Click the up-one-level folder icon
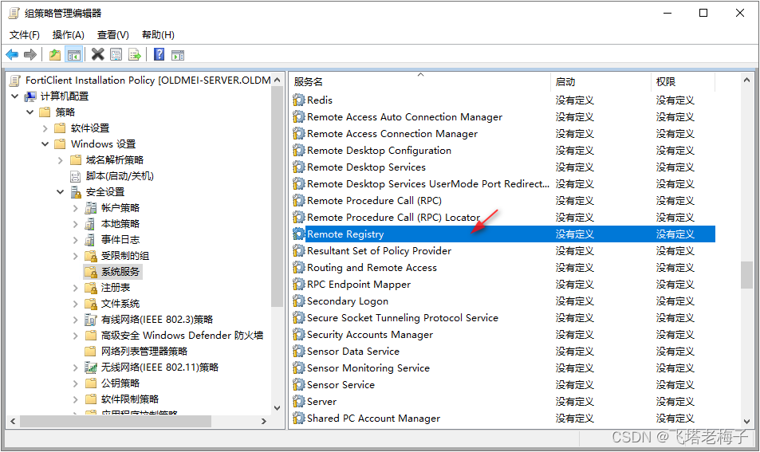 pos(55,55)
